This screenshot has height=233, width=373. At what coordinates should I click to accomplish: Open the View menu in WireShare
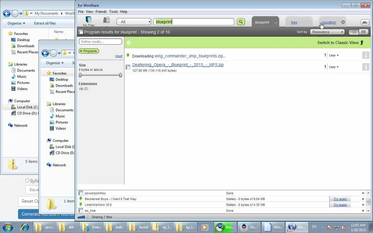tap(89, 12)
